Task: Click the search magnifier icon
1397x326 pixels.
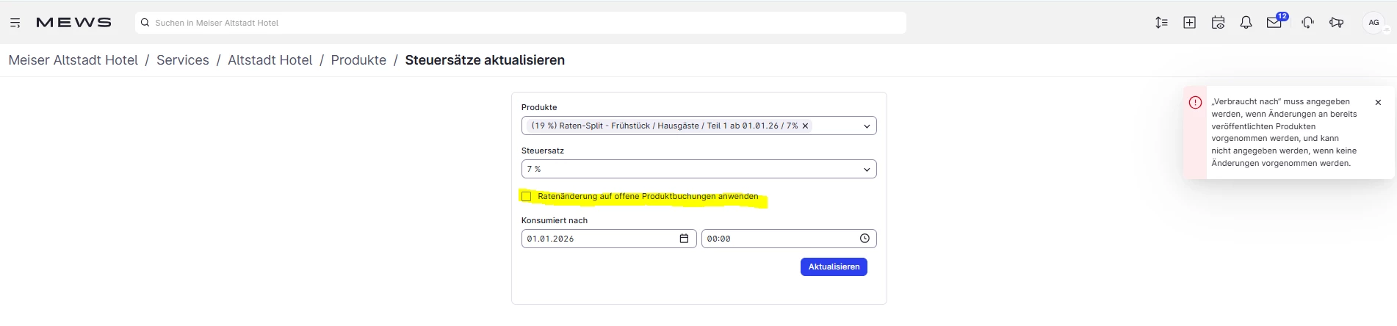Action: pos(145,23)
